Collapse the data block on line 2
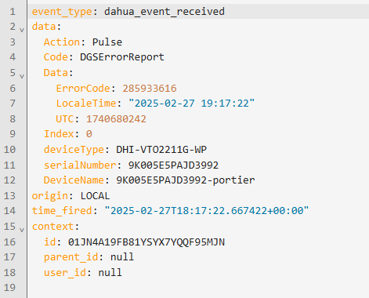Image resolution: width=369 pixels, height=298 pixels. [x=22, y=30]
